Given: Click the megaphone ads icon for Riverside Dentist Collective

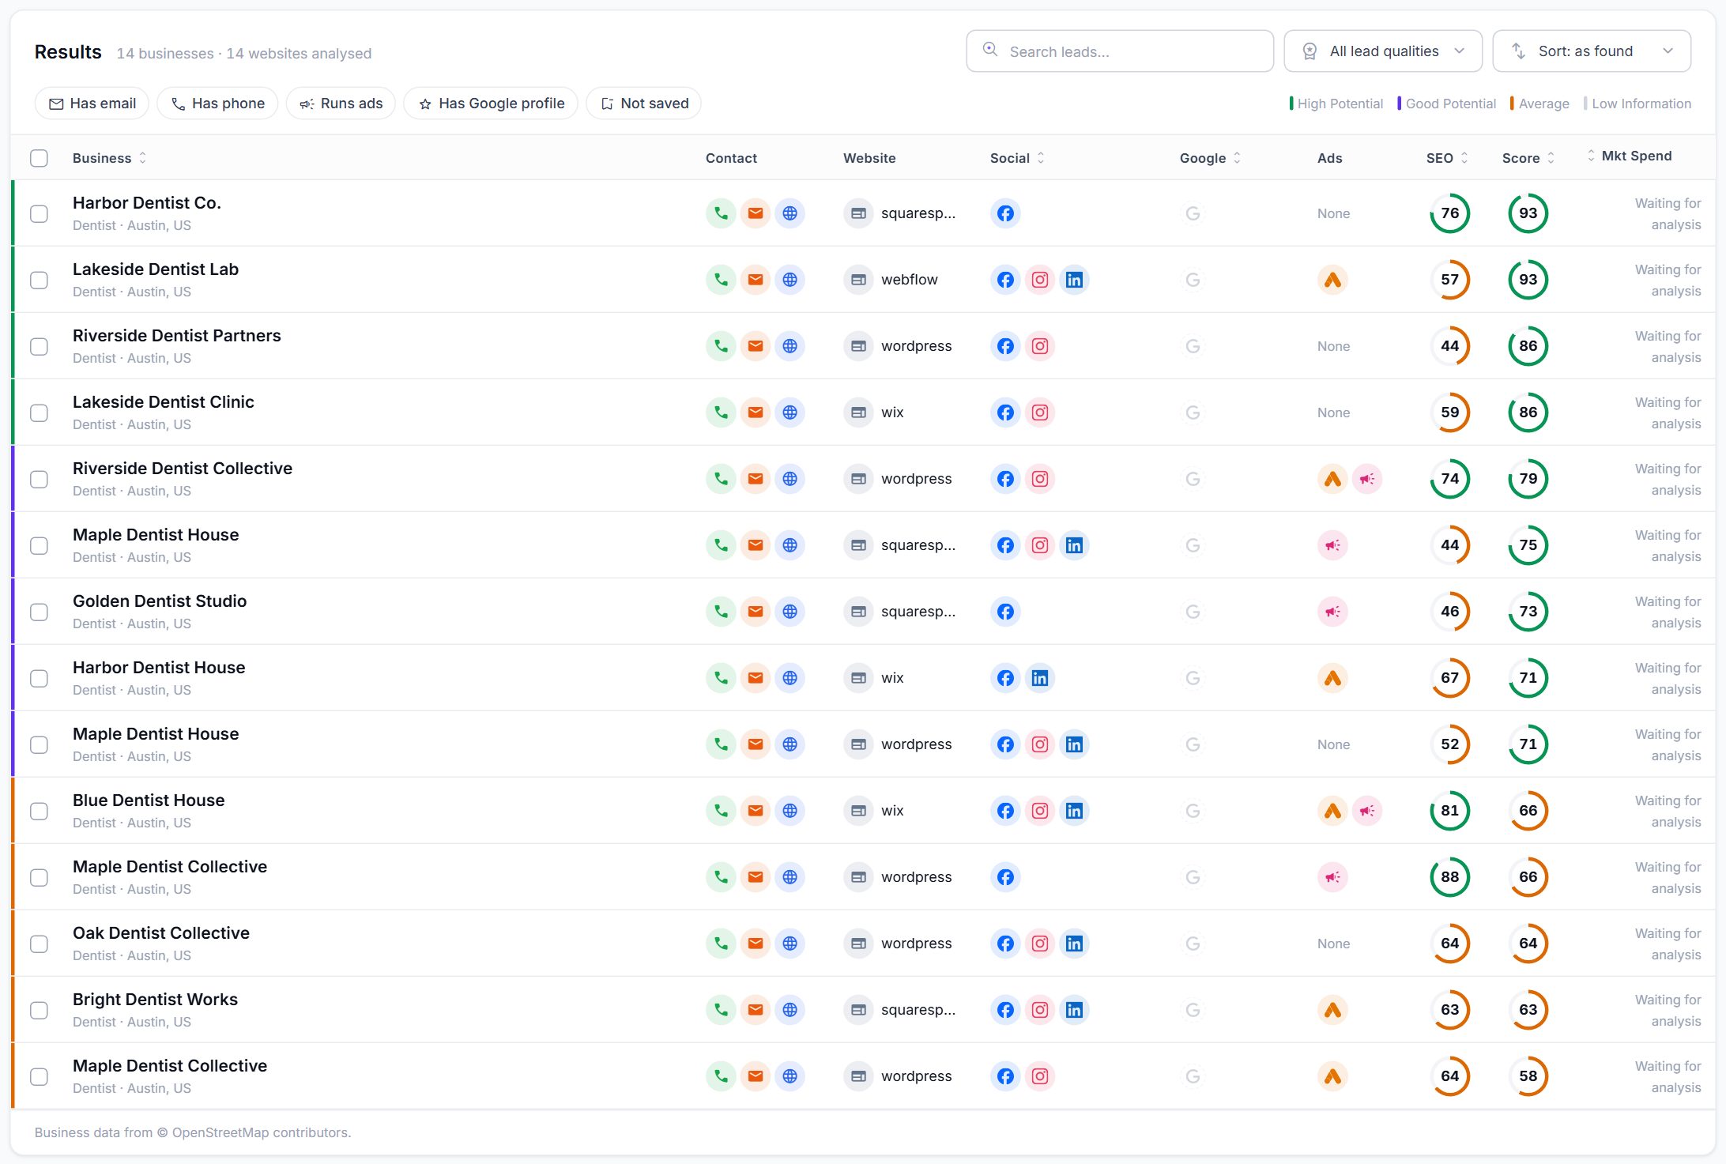Looking at the screenshot, I should point(1367,479).
